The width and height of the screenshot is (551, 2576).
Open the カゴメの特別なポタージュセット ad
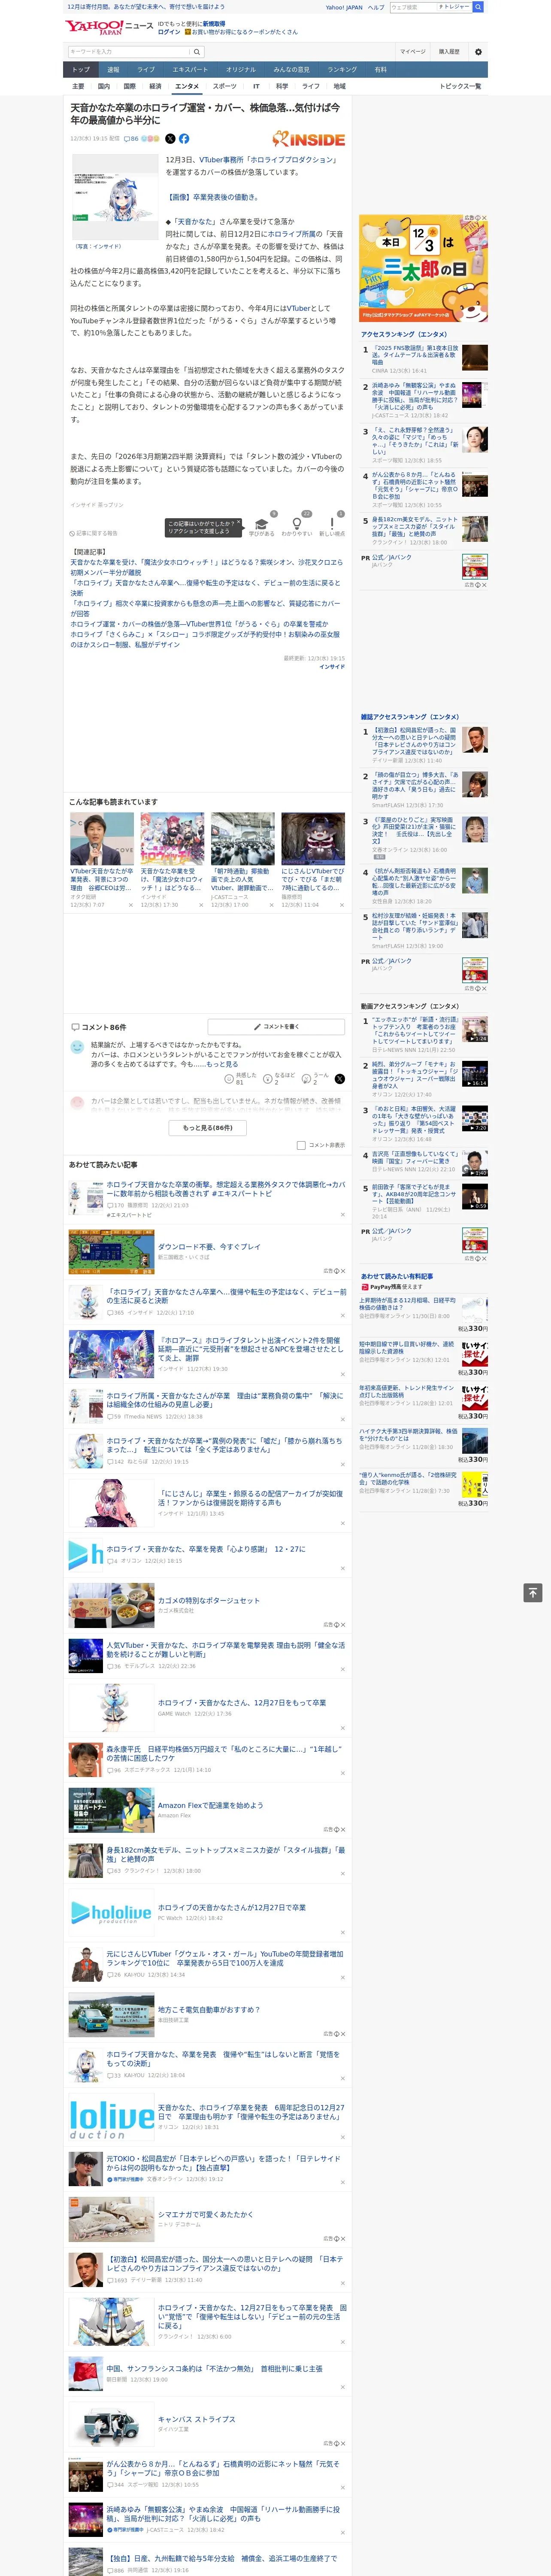[x=208, y=1601]
